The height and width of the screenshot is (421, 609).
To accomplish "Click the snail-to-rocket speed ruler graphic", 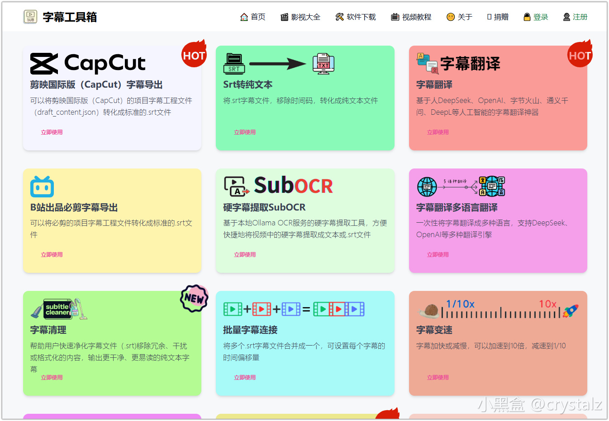I will point(498,309).
